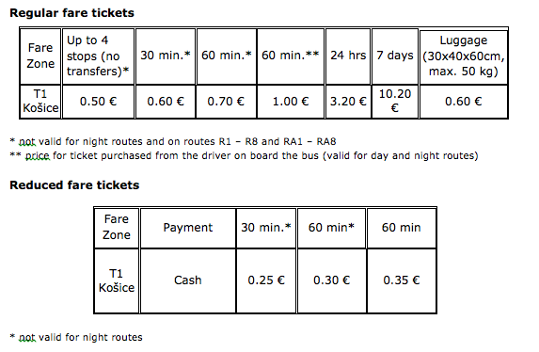Select the Payment column header
539x352 pixels.
188,228
